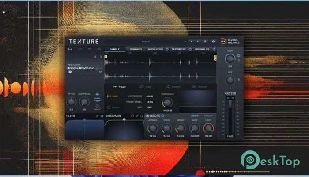Switch to the Dynamics tab
The width and height of the screenshot is (309, 177).
(x=136, y=49)
